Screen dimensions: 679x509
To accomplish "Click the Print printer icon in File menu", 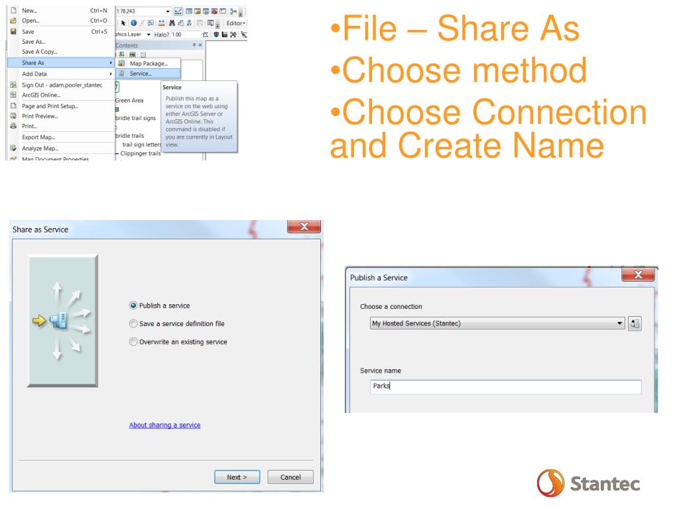I will coord(13,126).
